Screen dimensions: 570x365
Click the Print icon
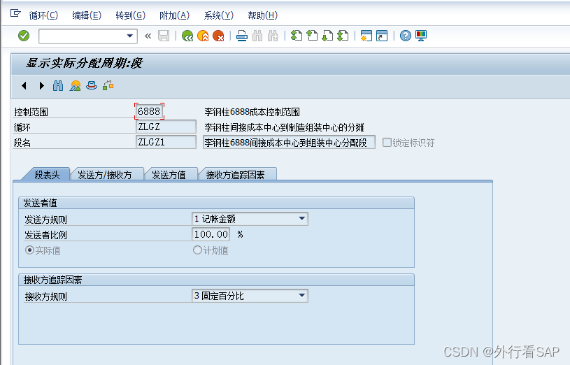click(x=242, y=36)
